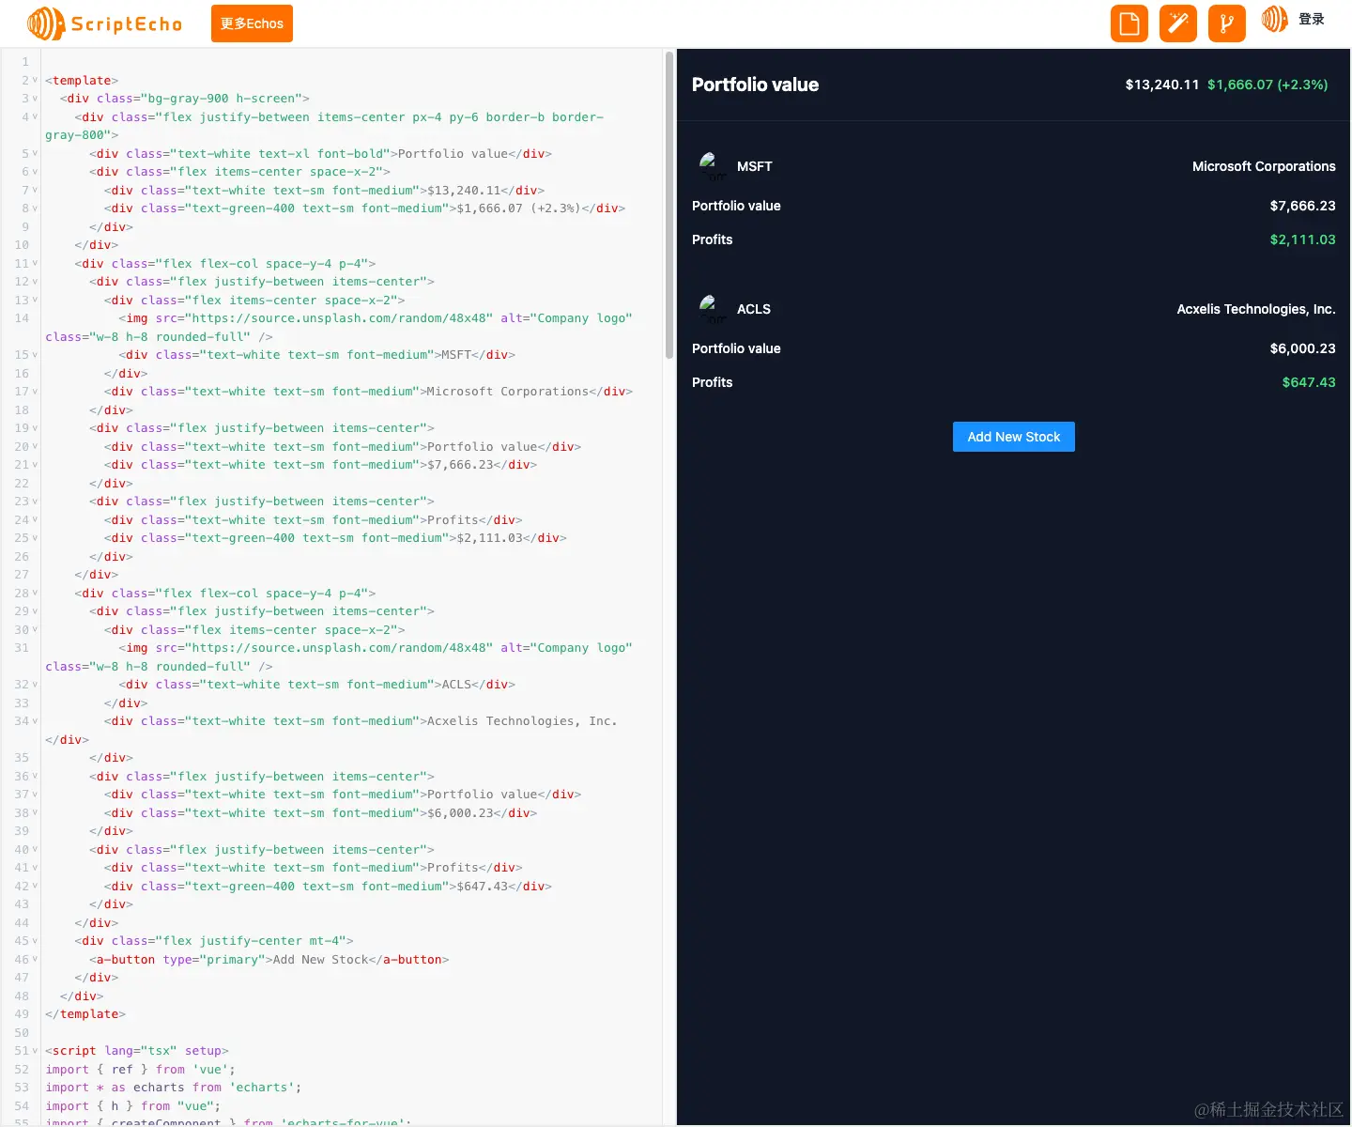The image size is (1352, 1127).
Task: Click line number 14 in the gutter
Action: click(x=22, y=318)
